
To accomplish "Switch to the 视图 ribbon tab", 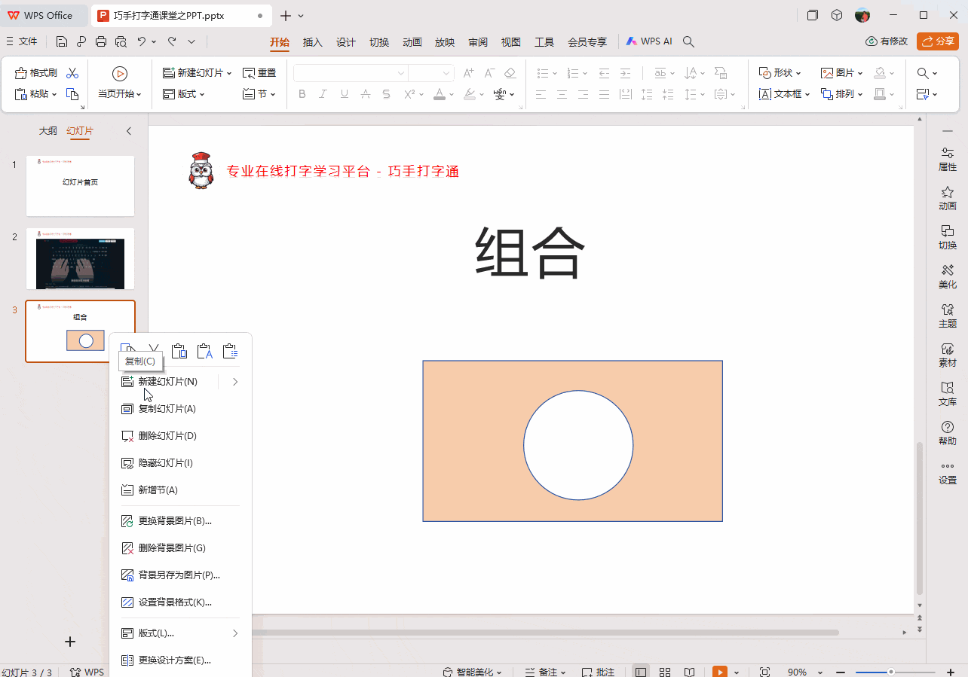I will [x=511, y=42].
